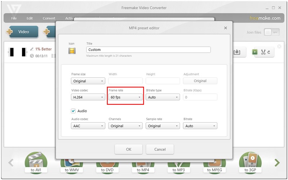Open the Frame rate dropdown
288x180 pixels.
(x=126, y=97)
